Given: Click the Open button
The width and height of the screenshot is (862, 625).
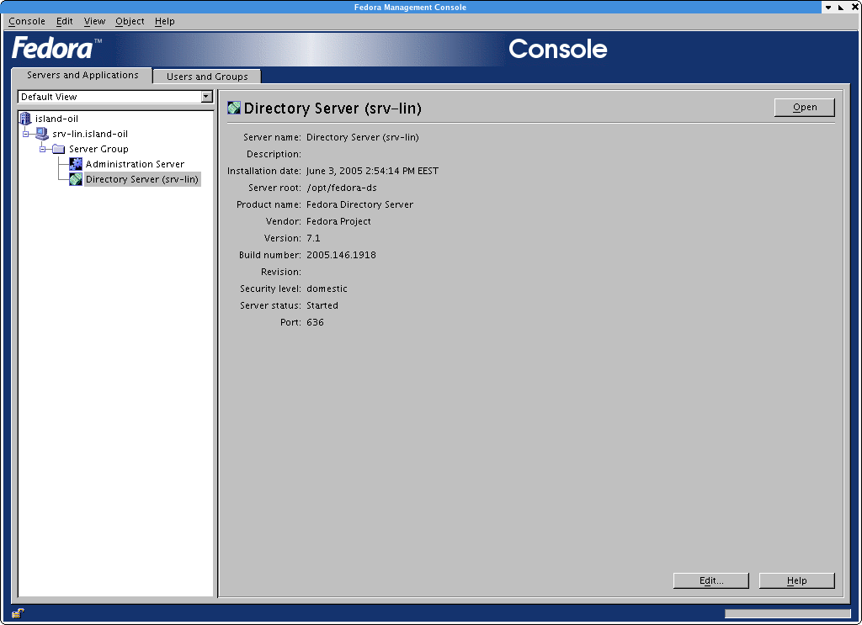Looking at the screenshot, I should pos(805,107).
